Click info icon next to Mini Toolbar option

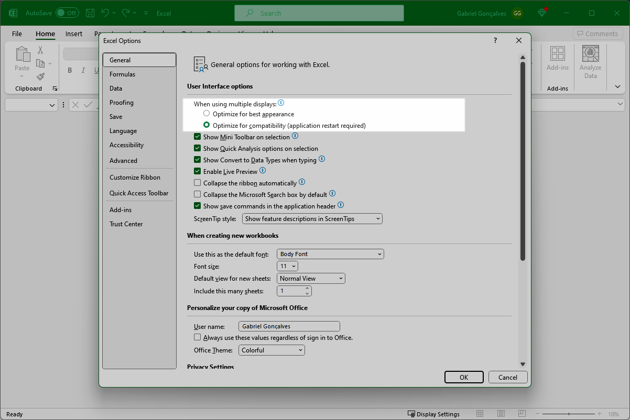tap(295, 136)
